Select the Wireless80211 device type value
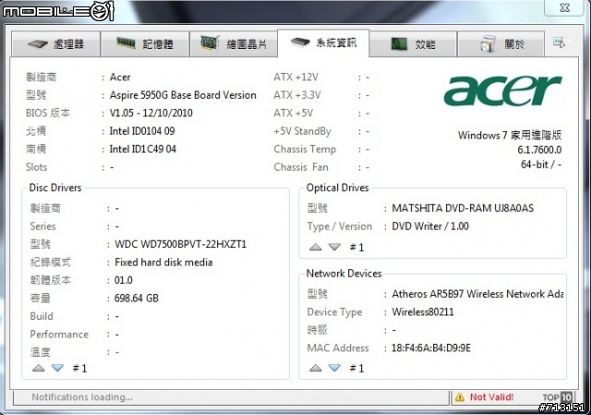Screen dimensions: 591x415 click(423, 312)
